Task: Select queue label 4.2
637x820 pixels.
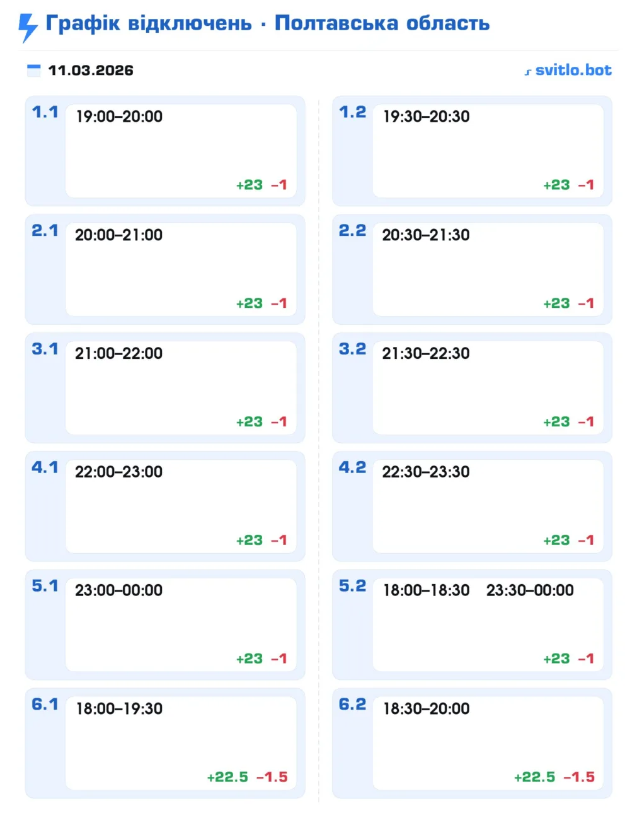Action: (x=352, y=467)
